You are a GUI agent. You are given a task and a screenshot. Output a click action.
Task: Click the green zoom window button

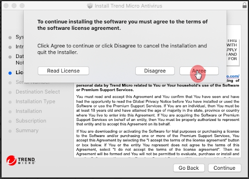pos(22,6)
